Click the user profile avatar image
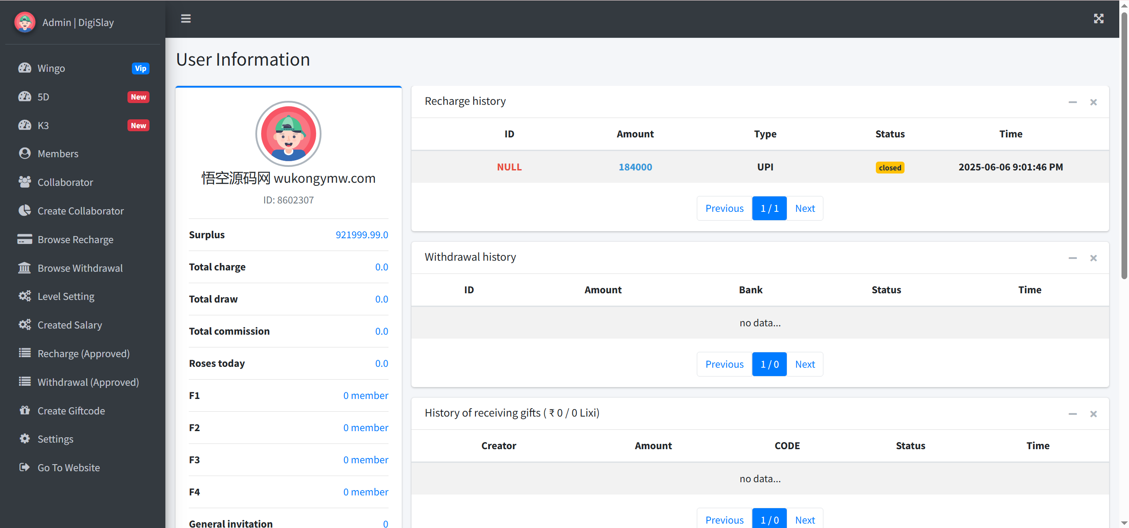 (288, 134)
